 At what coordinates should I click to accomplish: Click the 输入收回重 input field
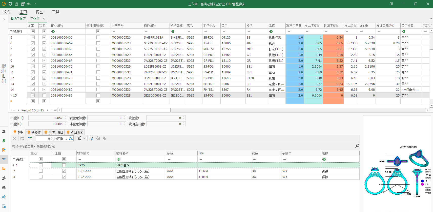pos(51,138)
